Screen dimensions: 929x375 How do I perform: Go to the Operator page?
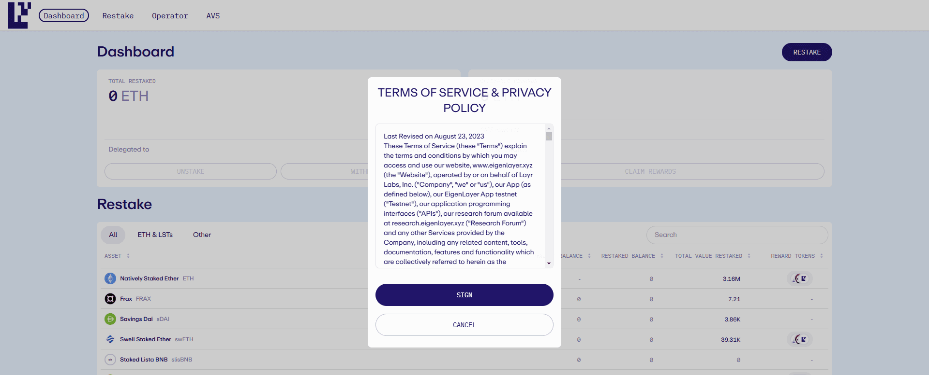click(170, 16)
